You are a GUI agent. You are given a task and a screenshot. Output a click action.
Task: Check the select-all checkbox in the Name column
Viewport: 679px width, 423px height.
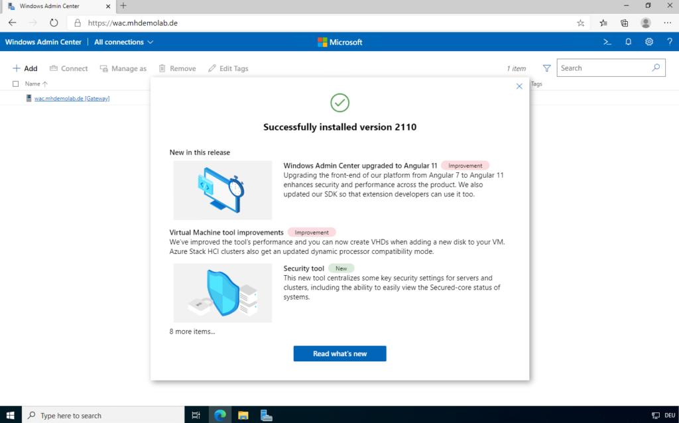pos(15,84)
